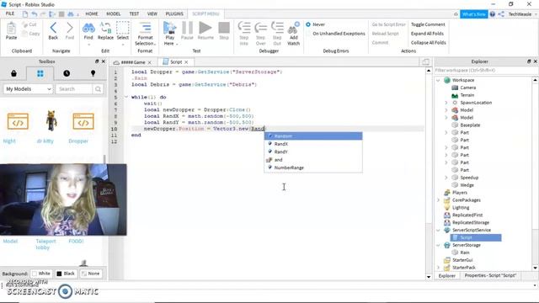This screenshot has height=303, width=539.
Task: Click the Copy command
Action: coord(30,34)
